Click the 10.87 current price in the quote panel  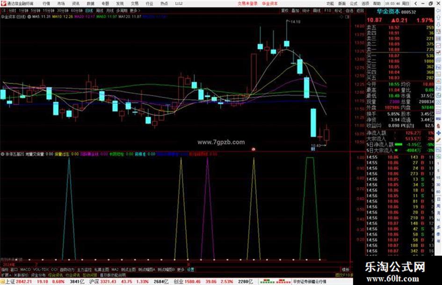pos(374,20)
